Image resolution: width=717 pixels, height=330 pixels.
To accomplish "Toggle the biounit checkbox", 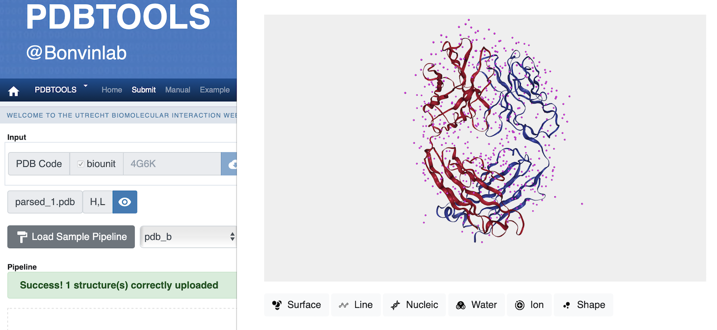I will [81, 164].
